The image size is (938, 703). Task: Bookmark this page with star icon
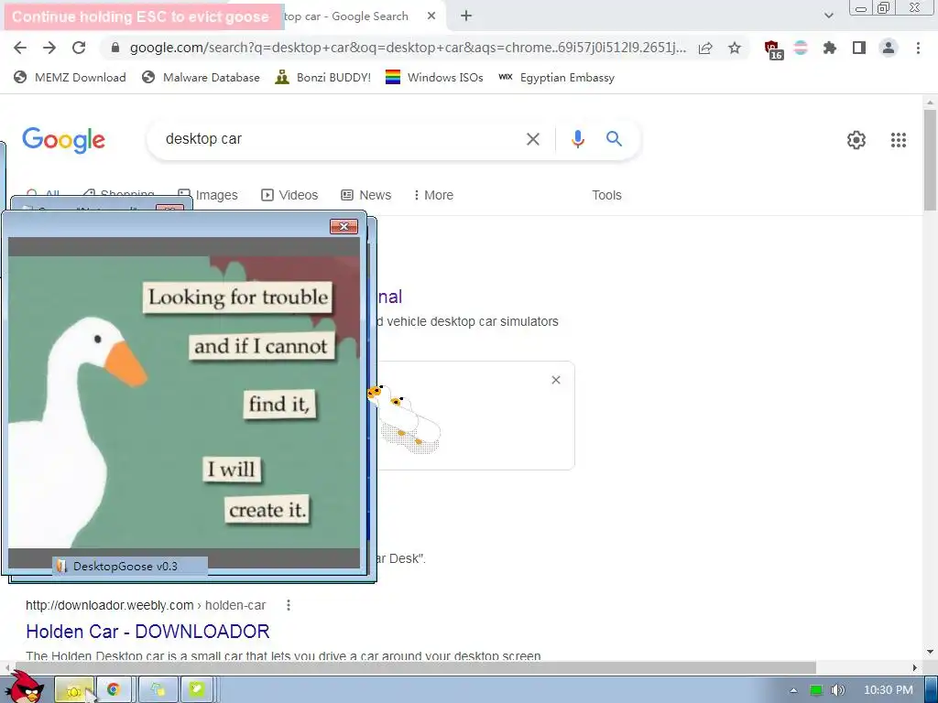(x=735, y=48)
